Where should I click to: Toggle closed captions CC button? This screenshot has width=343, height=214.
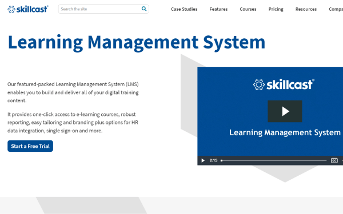pos(334,160)
